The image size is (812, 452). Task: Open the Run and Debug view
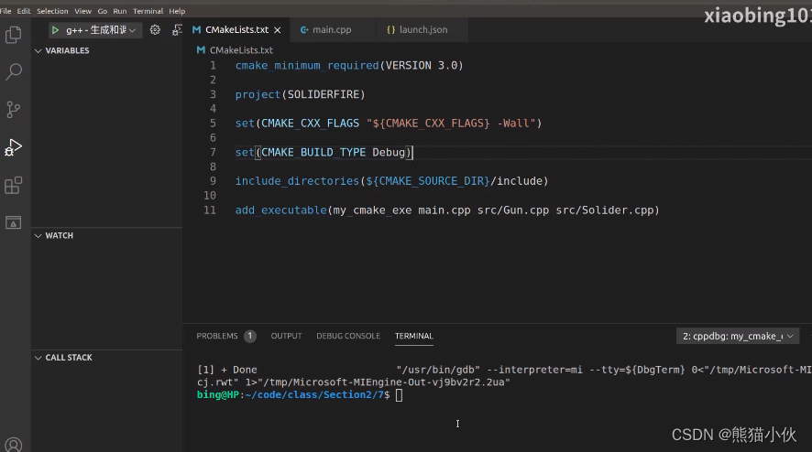coord(14,147)
